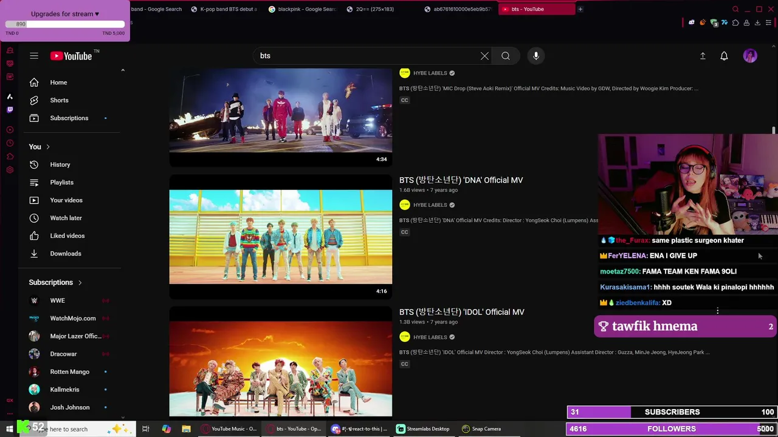The width and height of the screenshot is (778, 437).
Task: Open File Explorer from the taskbar
Action: (186, 429)
